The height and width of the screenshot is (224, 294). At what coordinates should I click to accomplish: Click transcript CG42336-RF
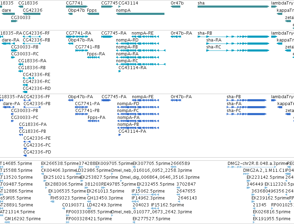point(31,37)
